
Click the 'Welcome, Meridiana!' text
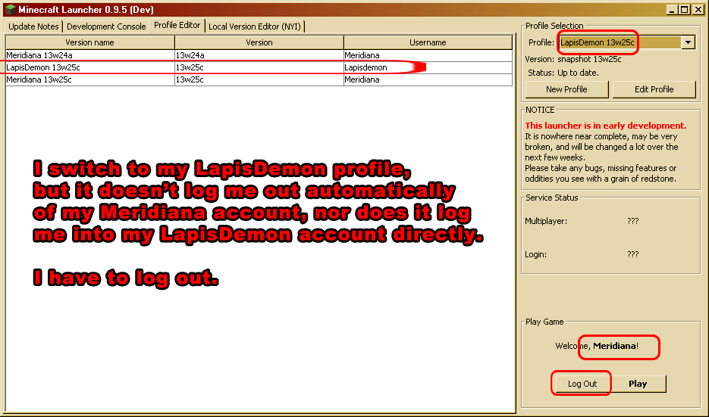pyautogui.click(x=597, y=346)
